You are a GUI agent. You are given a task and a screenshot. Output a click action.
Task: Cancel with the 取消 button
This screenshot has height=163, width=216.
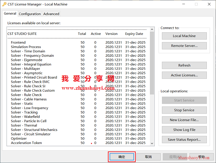[148, 157]
